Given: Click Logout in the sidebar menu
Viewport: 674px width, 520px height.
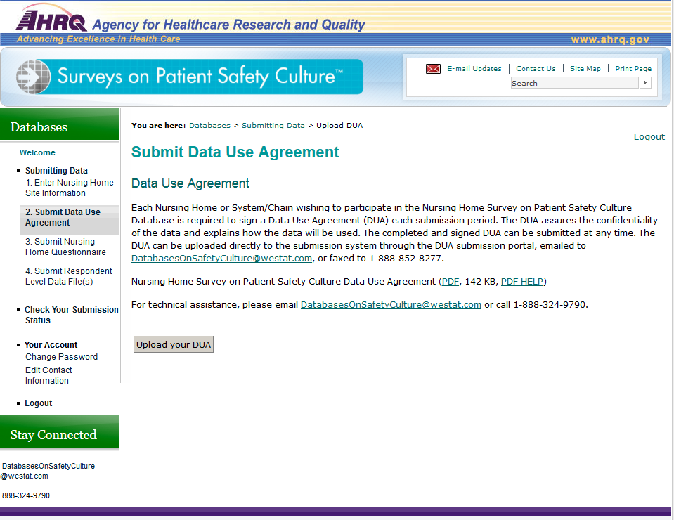Looking at the screenshot, I should point(38,403).
